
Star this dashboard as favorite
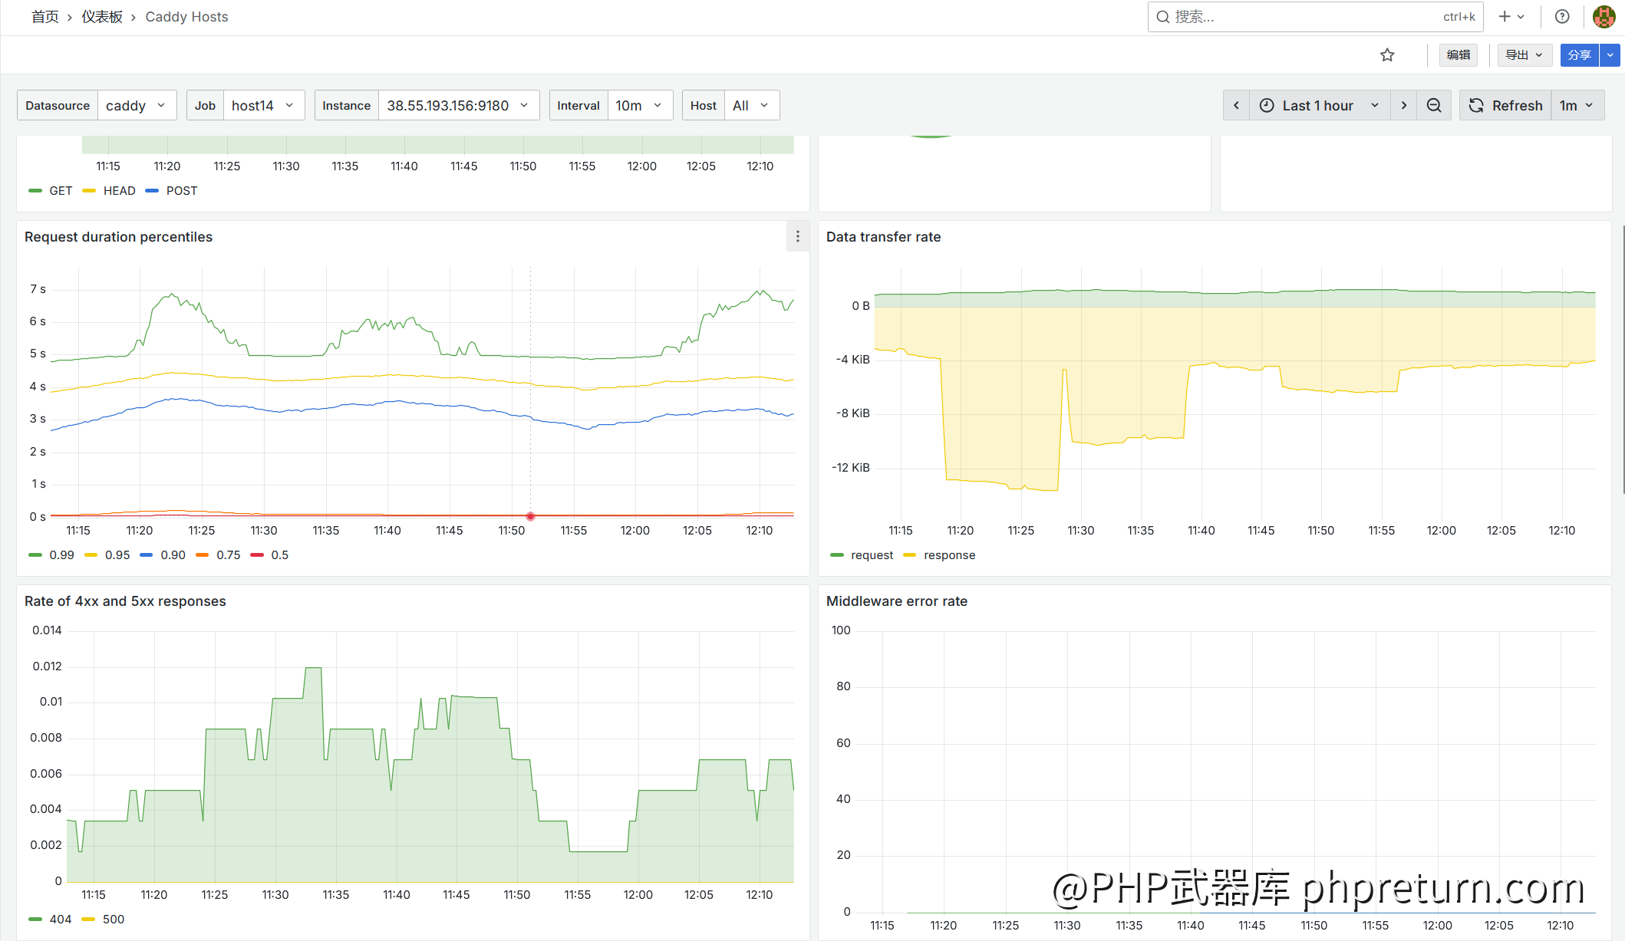click(1386, 55)
